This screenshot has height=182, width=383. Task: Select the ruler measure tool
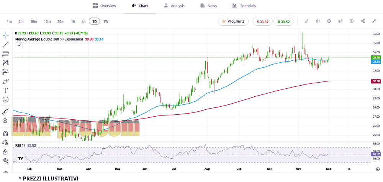pos(6,112)
